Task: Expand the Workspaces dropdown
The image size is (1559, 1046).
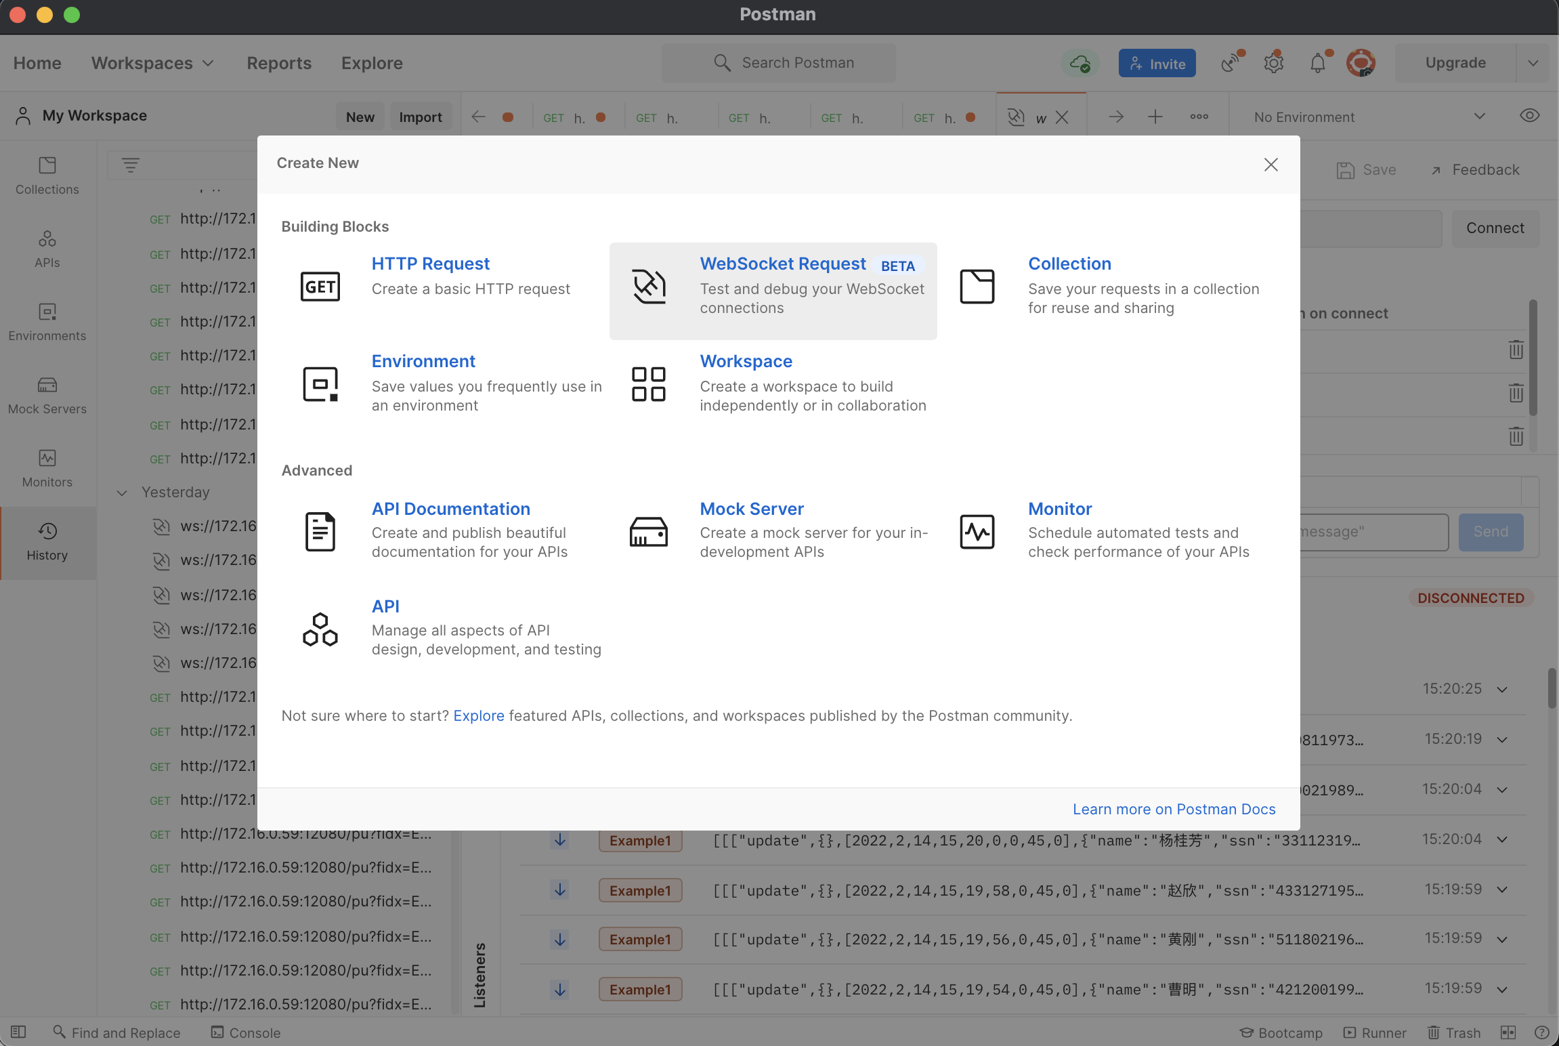Action: pos(153,63)
